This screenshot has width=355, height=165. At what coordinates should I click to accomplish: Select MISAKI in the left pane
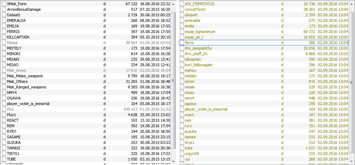[x=86, y=59]
